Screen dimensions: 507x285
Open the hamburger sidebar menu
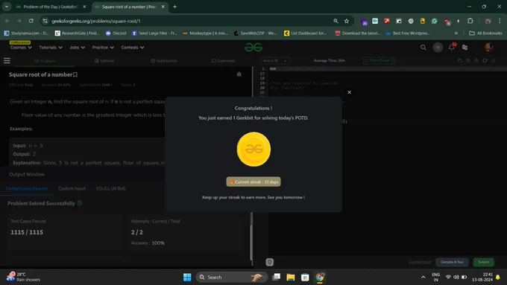tap(7, 61)
